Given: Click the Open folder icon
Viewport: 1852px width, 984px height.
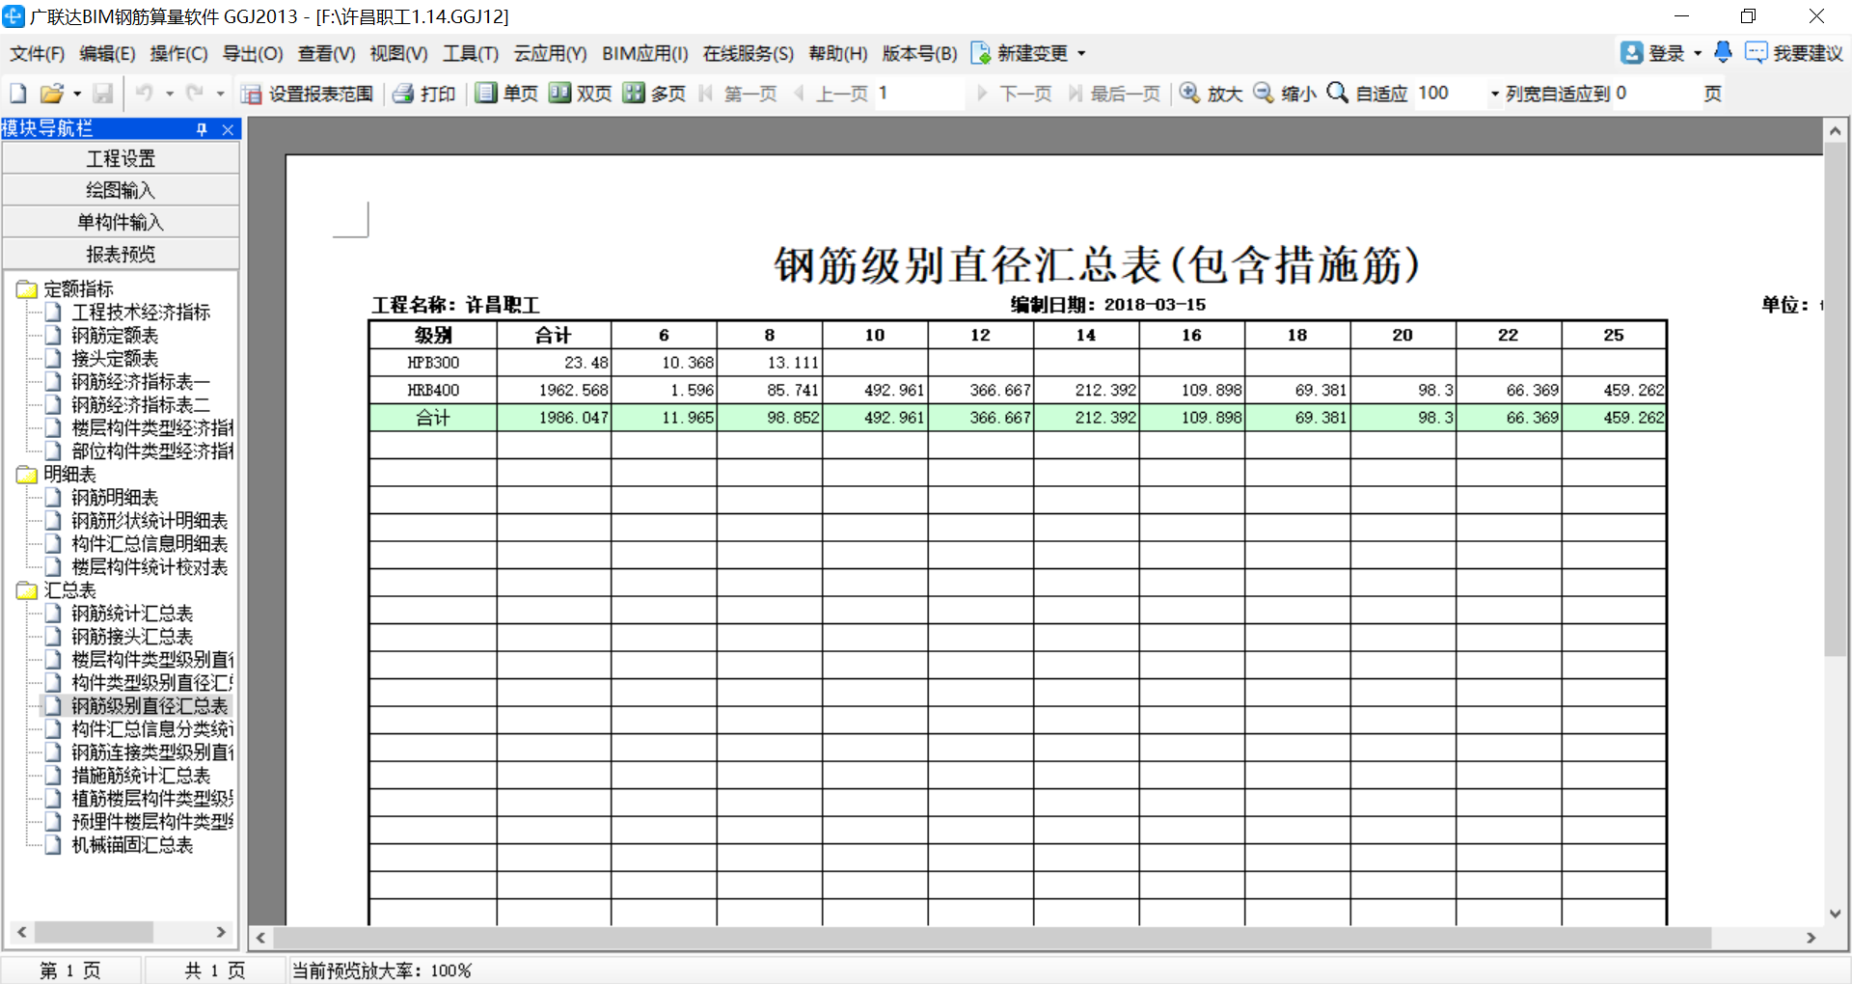Looking at the screenshot, I should (x=51, y=94).
